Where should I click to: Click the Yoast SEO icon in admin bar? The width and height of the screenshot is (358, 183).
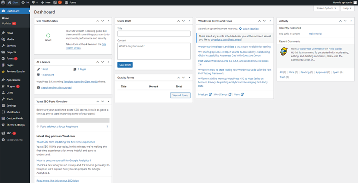tap(55, 2)
